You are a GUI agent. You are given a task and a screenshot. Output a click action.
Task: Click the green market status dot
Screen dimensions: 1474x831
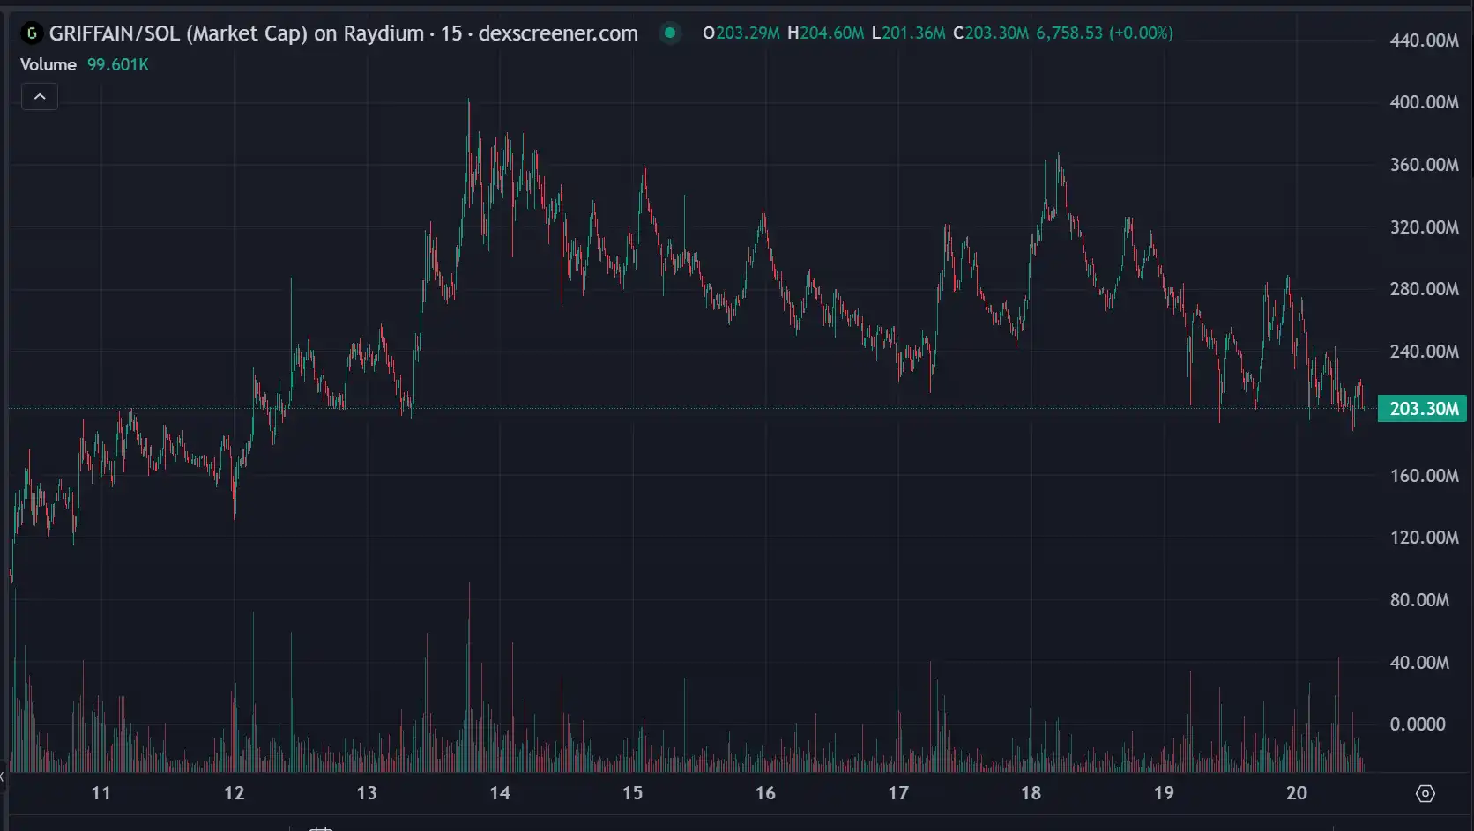click(670, 33)
